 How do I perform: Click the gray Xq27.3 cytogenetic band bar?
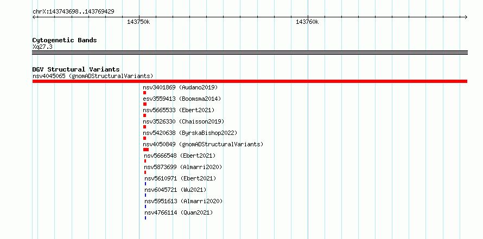[250, 53]
